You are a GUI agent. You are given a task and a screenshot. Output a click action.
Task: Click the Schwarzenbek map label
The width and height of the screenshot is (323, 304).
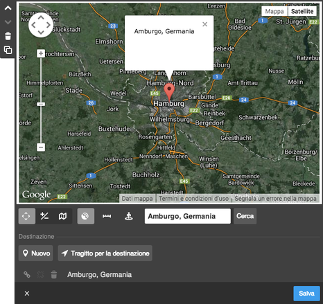click(258, 118)
